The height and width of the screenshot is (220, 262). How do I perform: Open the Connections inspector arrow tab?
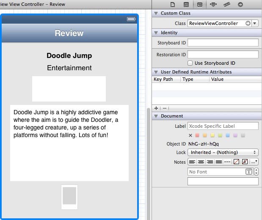pos(240,5)
